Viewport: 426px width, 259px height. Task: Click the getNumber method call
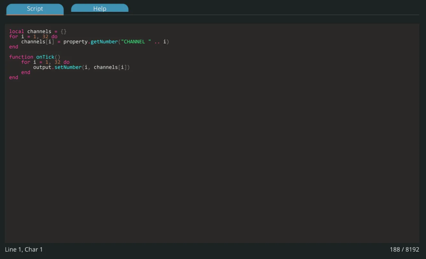104,42
